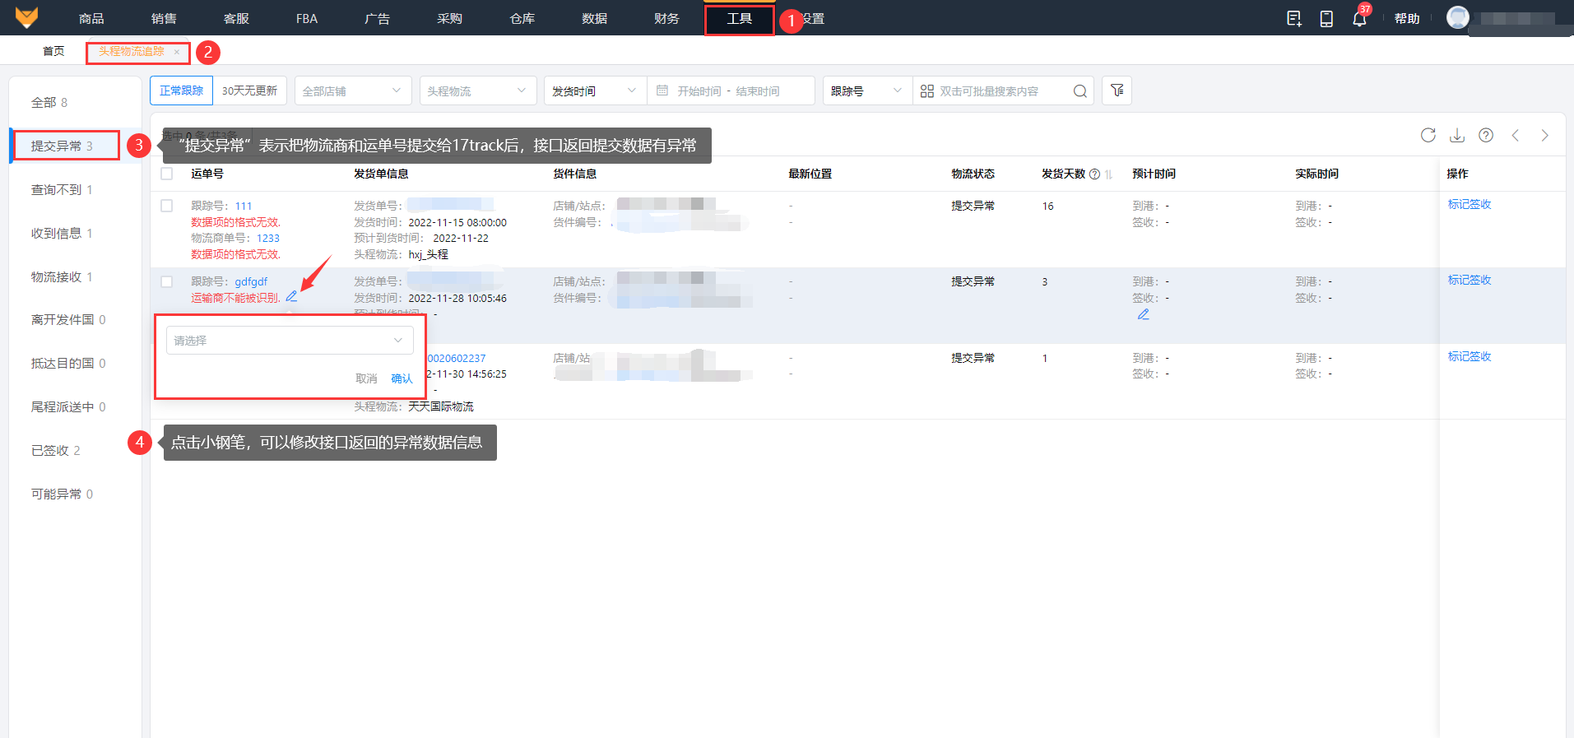The width and height of the screenshot is (1574, 738).
Task: Switch to the 30天无更新 toggle
Action: pos(249,91)
